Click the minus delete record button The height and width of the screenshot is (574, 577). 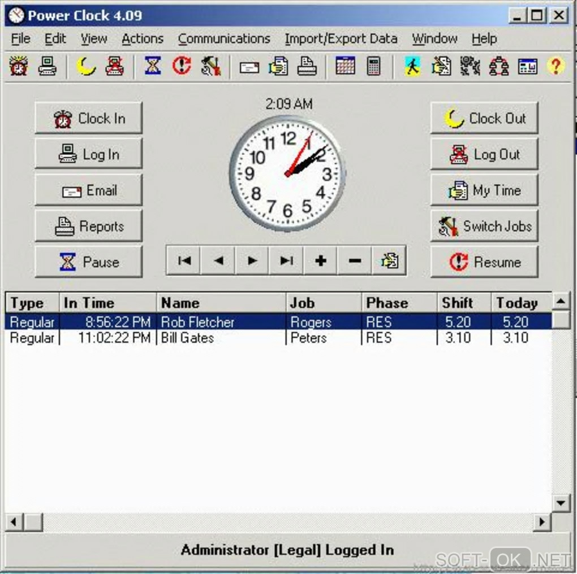pyautogui.click(x=355, y=260)
